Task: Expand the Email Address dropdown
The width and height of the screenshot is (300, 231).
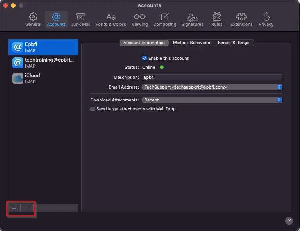Action: [x=212, y=87]
